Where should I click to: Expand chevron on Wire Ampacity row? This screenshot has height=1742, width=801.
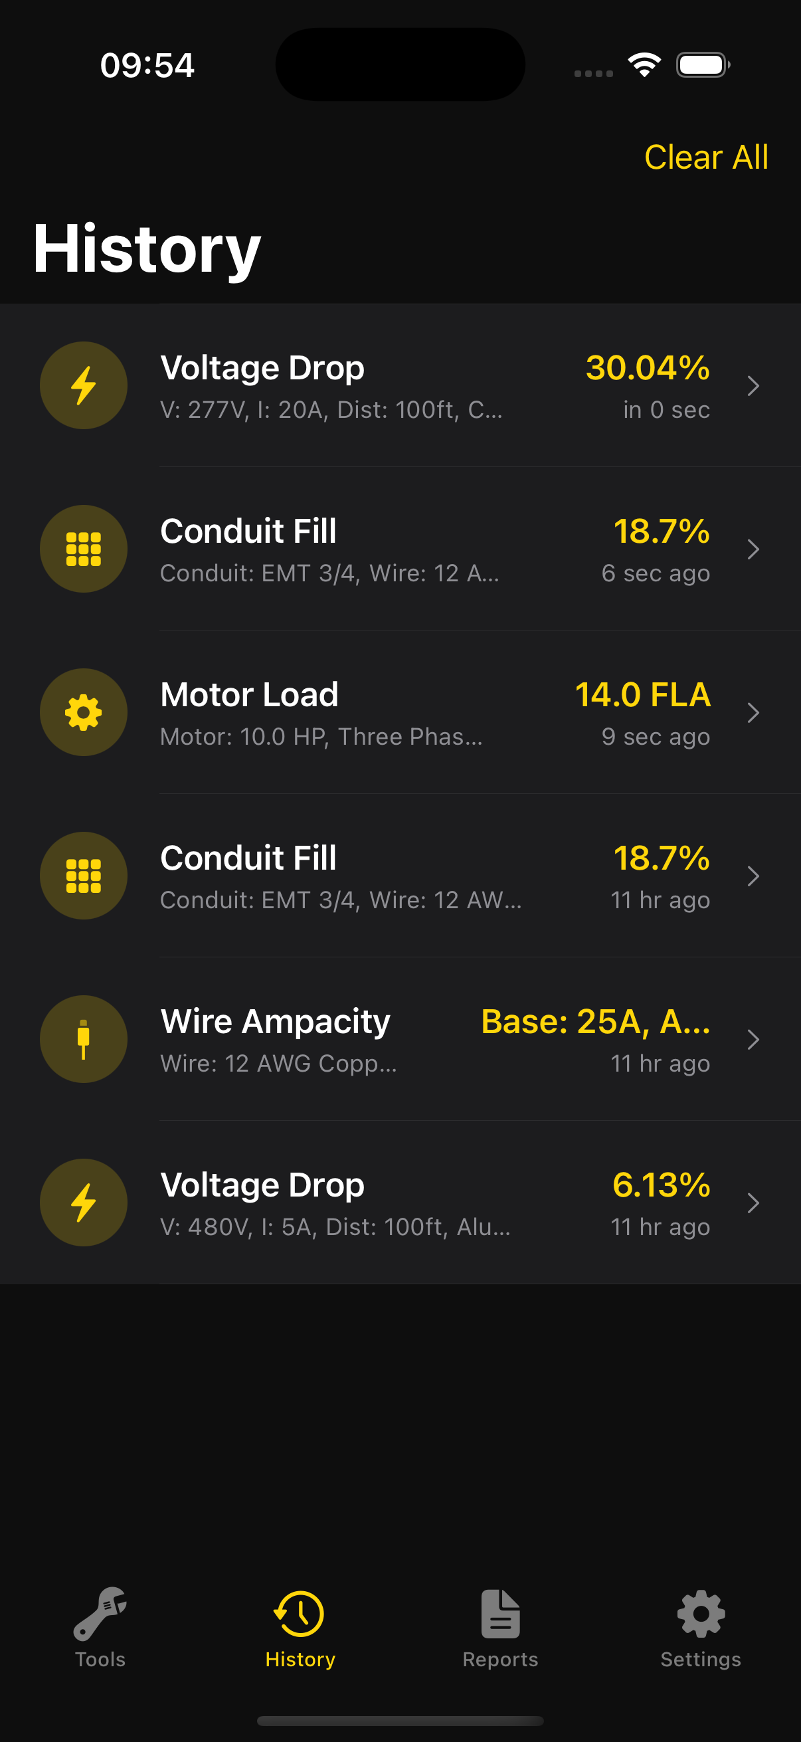[753, 1039]
